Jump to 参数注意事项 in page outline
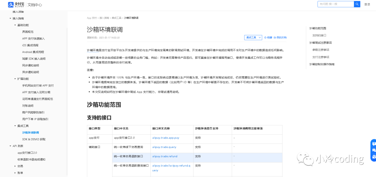Viewport: 376px width, 177px height. tap(321, 50)
